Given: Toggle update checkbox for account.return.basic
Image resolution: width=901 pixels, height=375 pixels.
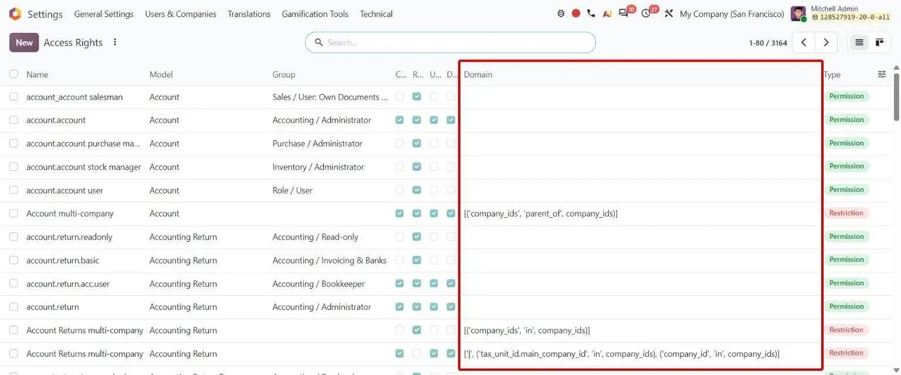Looking at the screenshot, I should [433, 260].
